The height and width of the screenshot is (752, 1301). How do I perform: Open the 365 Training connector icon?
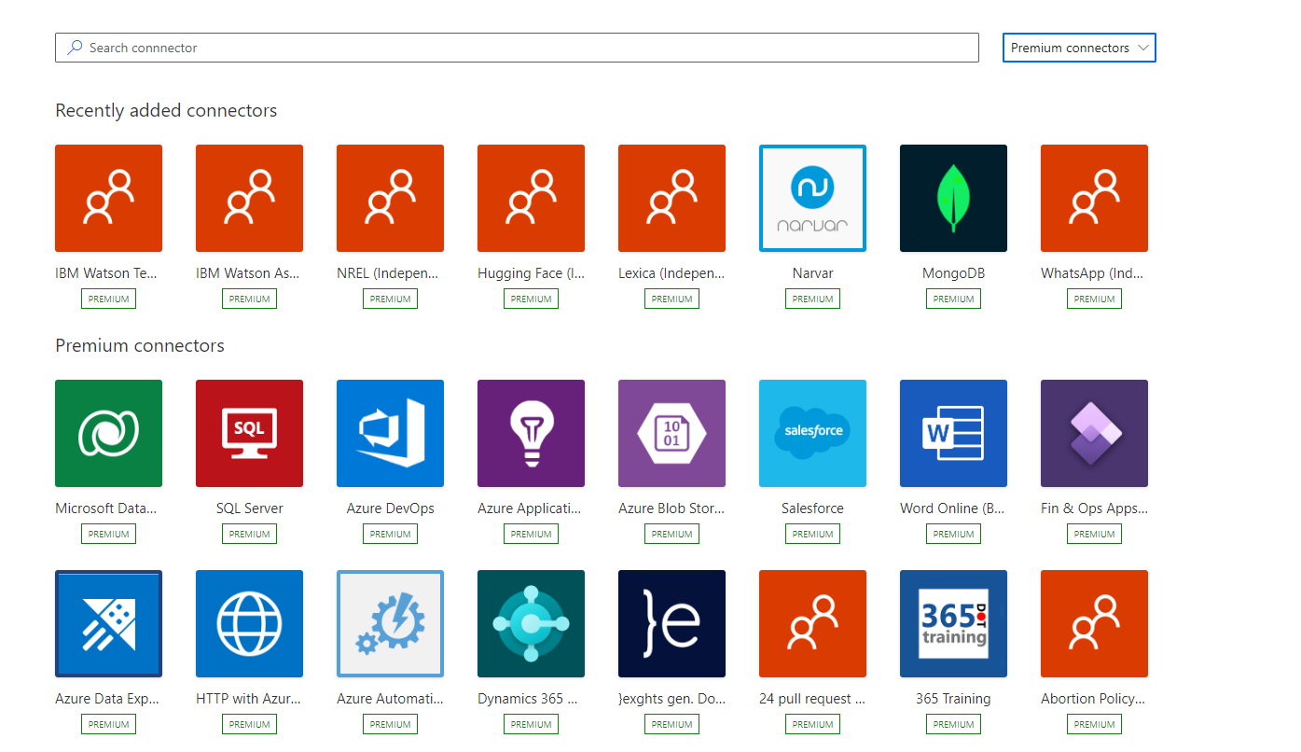tap(953, 623)
